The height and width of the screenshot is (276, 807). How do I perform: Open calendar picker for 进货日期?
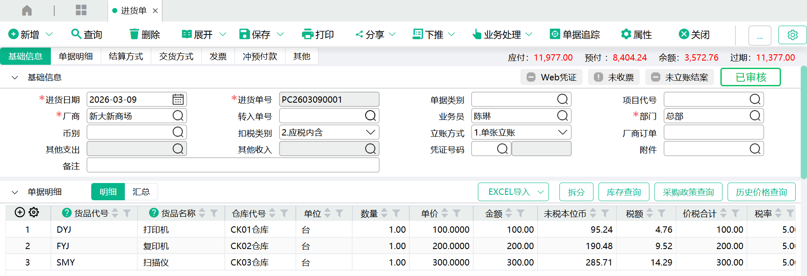[x=178, y=100]
